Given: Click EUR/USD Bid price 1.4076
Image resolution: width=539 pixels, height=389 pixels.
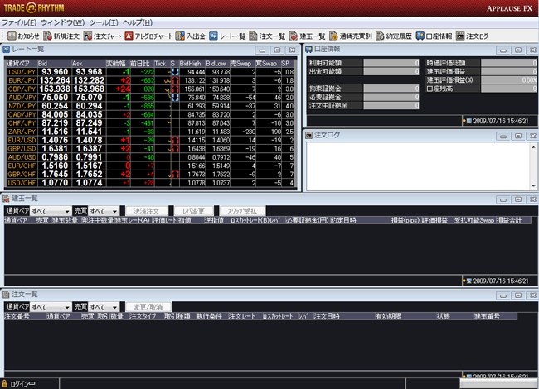Looking at the screenshot, I should [x=55, y=141].
